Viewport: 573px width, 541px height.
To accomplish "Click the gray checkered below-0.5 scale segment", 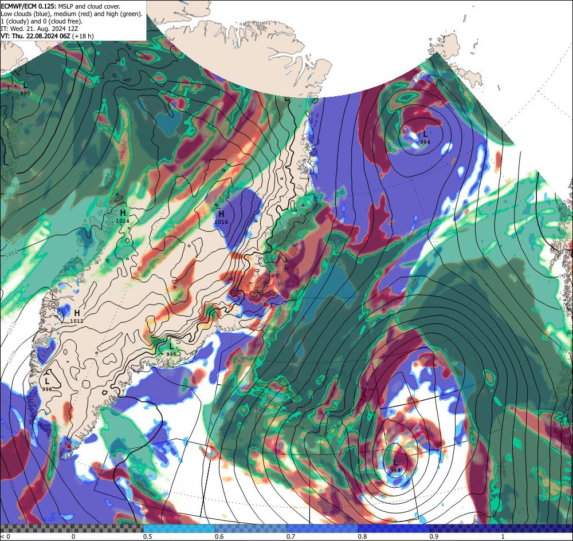I will 72,528.
